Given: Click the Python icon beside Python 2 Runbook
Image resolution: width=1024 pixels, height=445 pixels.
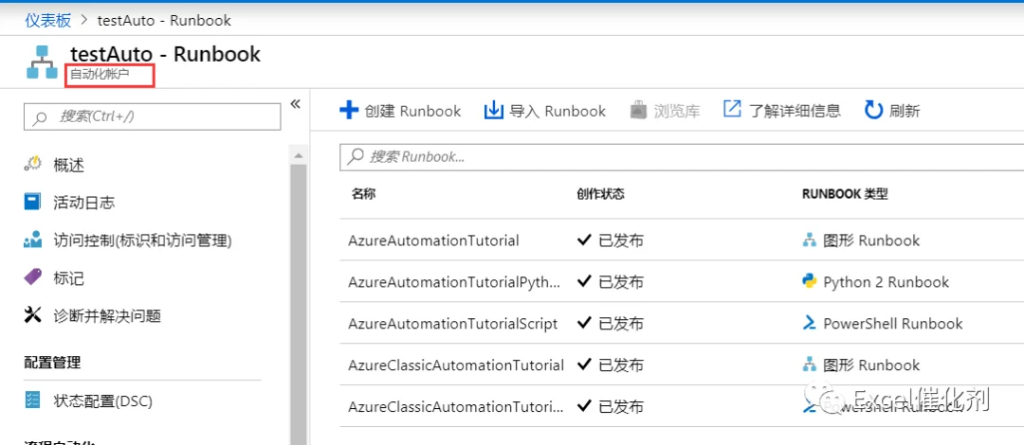Looking at the screenshot, I should click(x=810, y=281).
